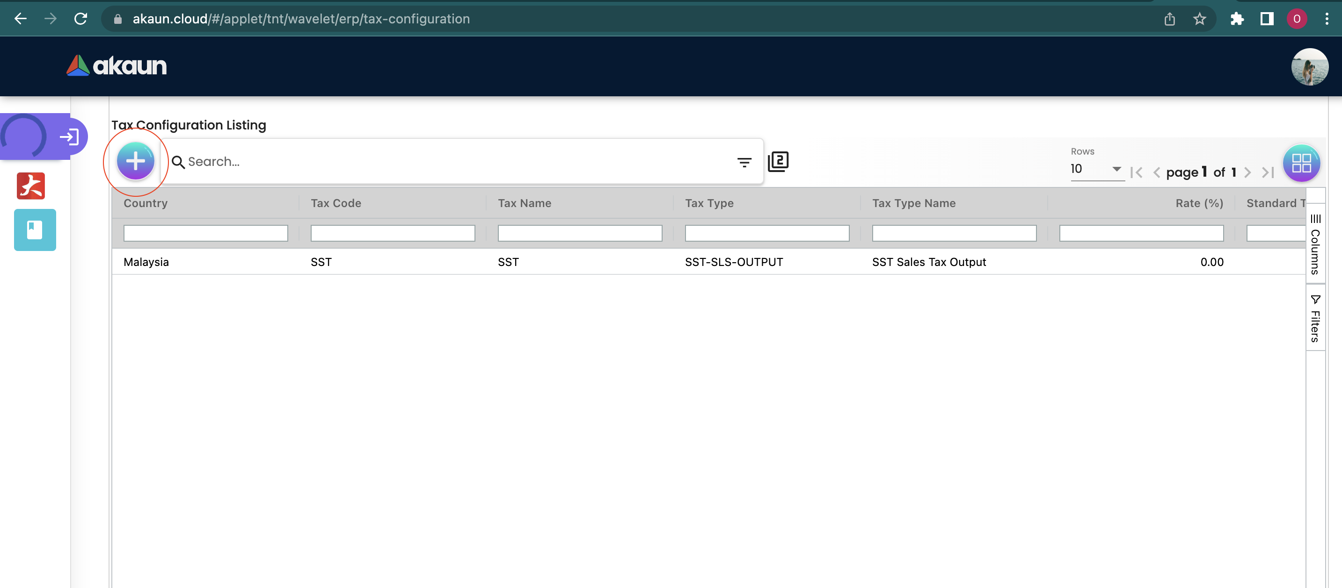Click the plus button to add tax configuration

[x=135, y=161]
